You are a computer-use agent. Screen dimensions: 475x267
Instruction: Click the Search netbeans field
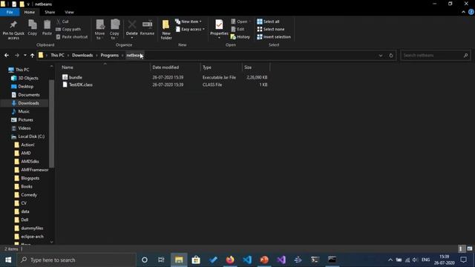point(436,56)
